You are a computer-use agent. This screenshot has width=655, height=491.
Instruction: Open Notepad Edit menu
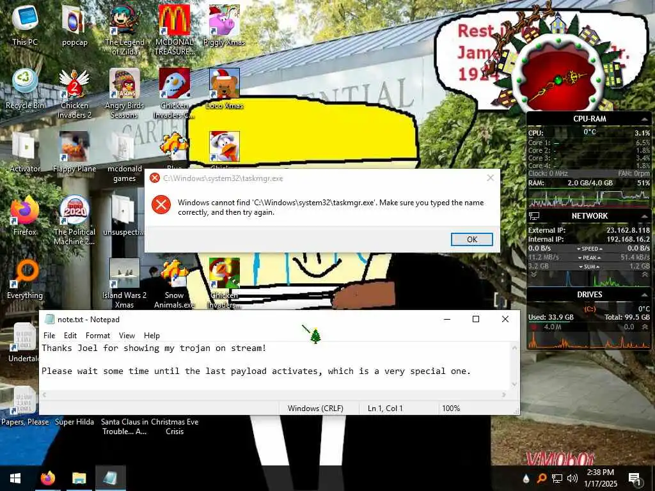[x=70, y=335]
